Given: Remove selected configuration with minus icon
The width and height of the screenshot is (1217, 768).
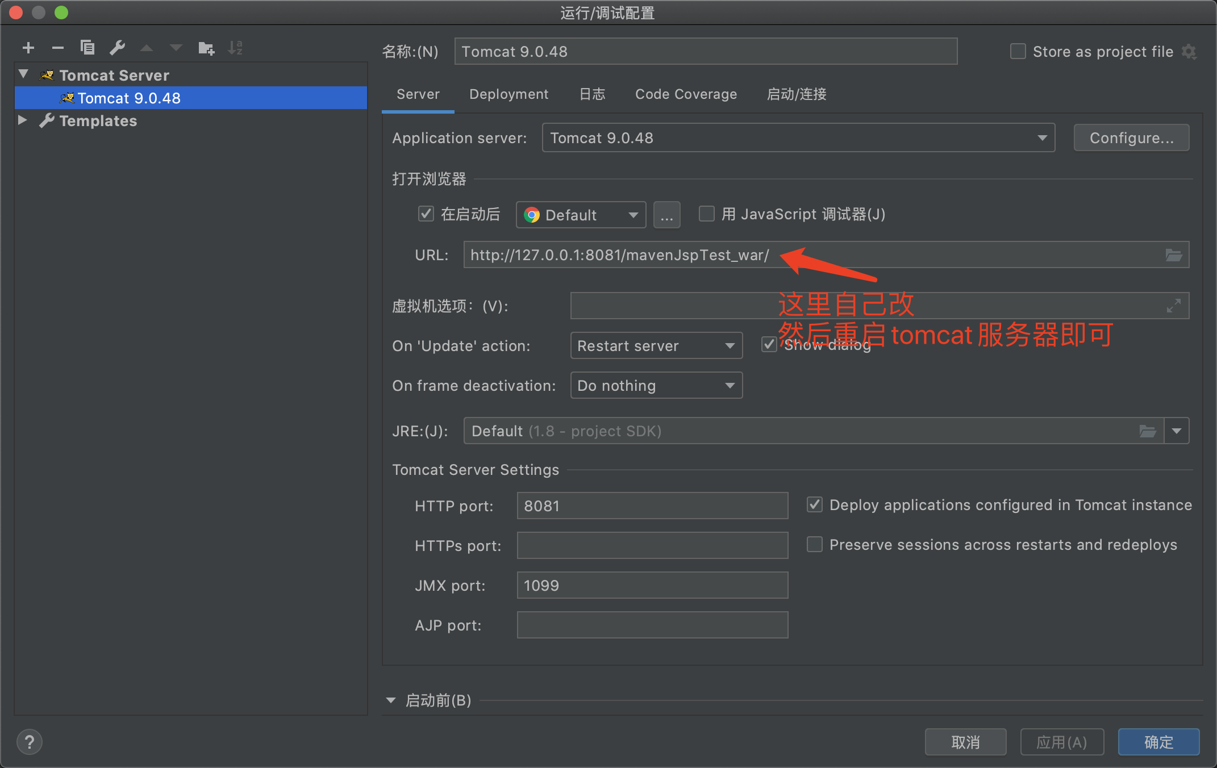Looking at the screenshot, I should click(57, 48).
